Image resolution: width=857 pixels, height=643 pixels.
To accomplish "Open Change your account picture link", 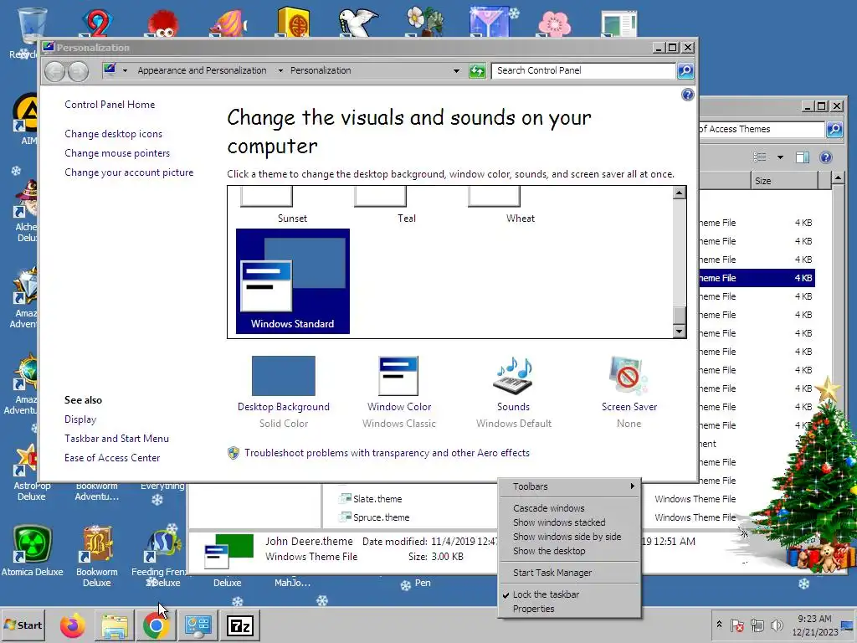I will pos(129,172).
